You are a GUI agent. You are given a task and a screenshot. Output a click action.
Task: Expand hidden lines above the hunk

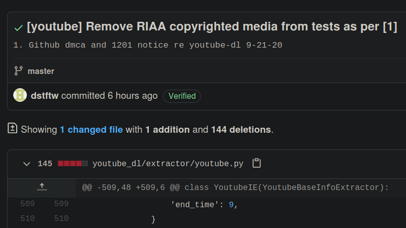[x=42, y=187]
